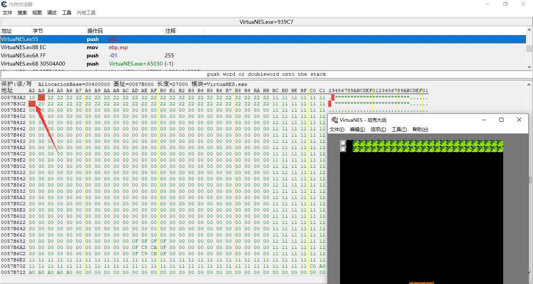Close the VirtuaNES window
This screenshot has height=284, width=533.
(519, 120)
